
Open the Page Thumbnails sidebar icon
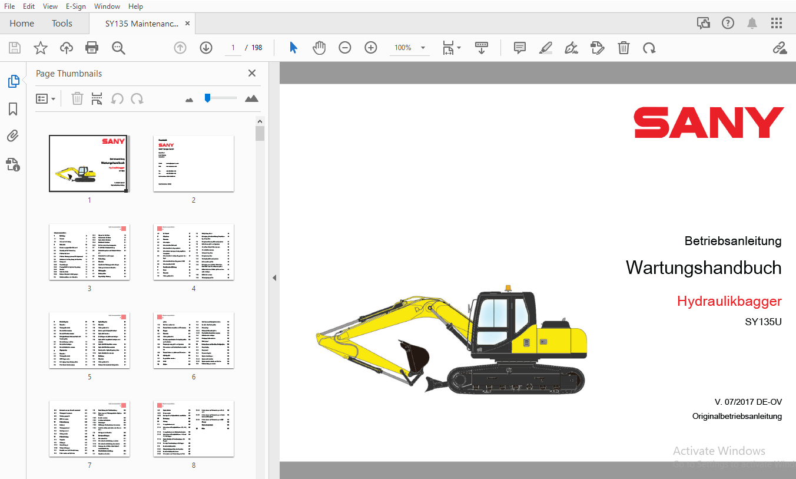tap(13, 81)
